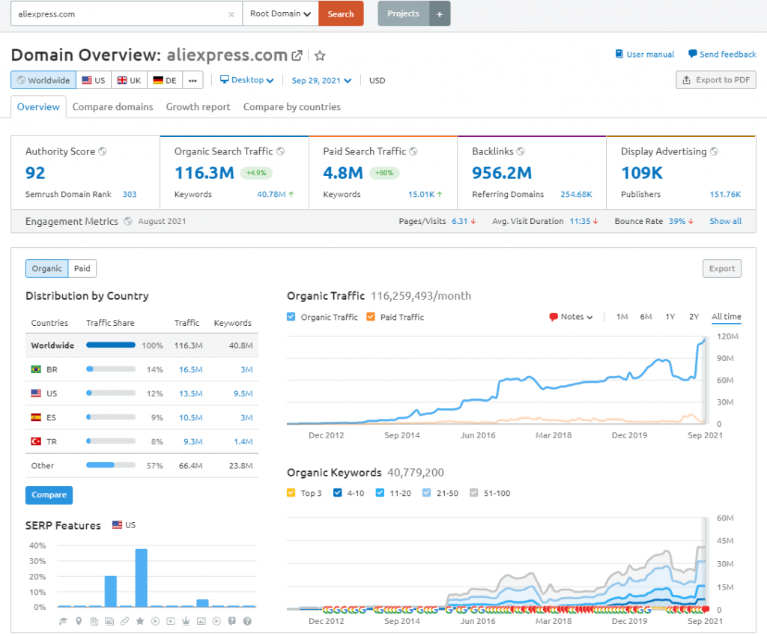Click the orange Search button
Screen dimensions: 767x636
(341, 13)
